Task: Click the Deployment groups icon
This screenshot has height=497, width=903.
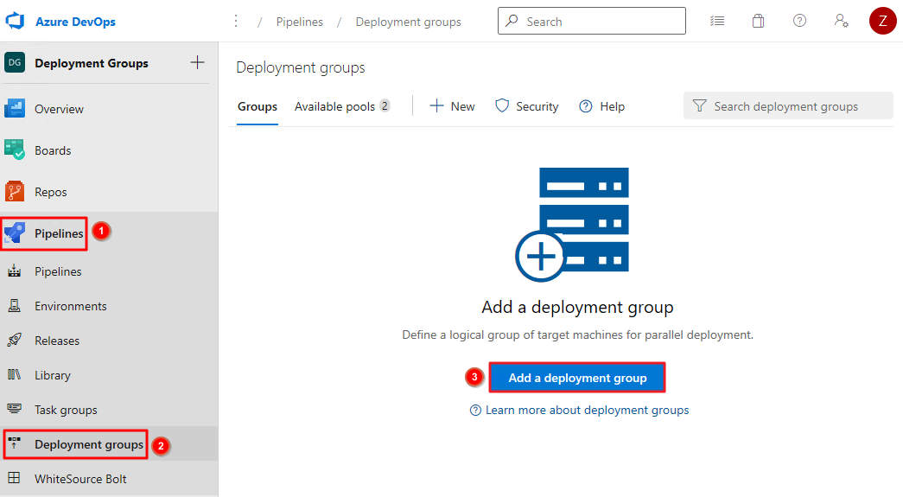Action: pos(15,443)
